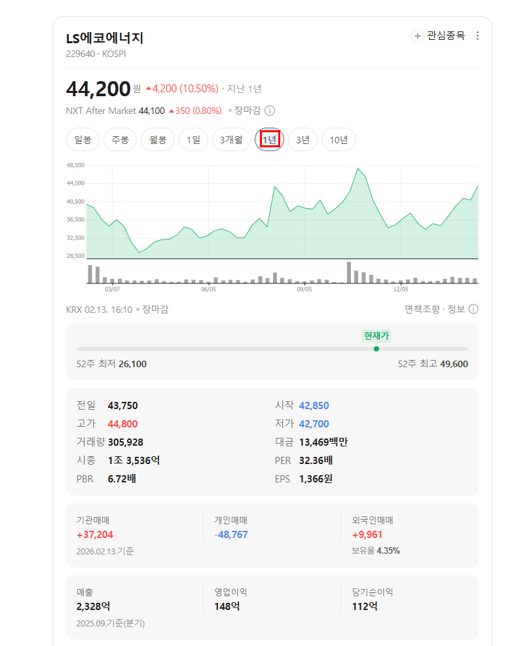
Task: Click the 52-week price range bar
Action: point(272,349)
